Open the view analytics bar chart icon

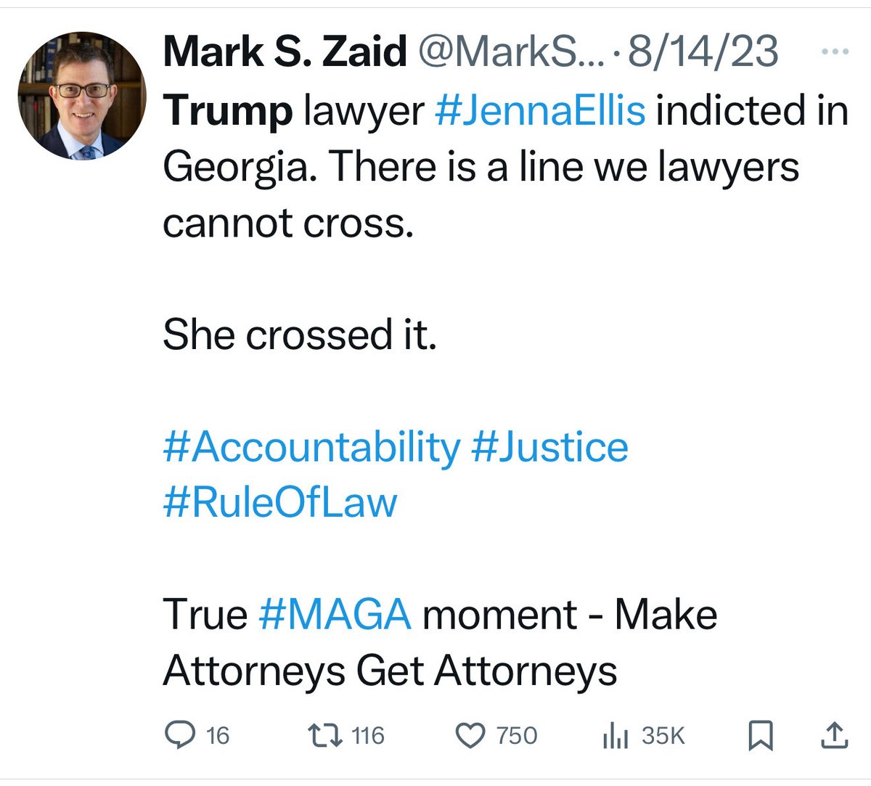point(614,736)
